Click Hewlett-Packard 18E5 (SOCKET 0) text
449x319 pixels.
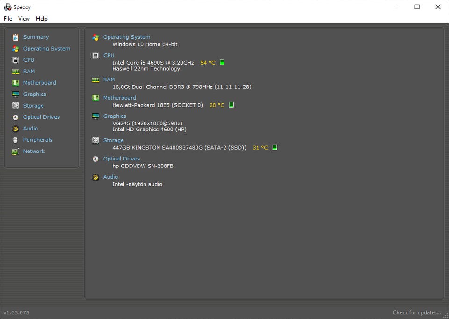tap(158, 105)
